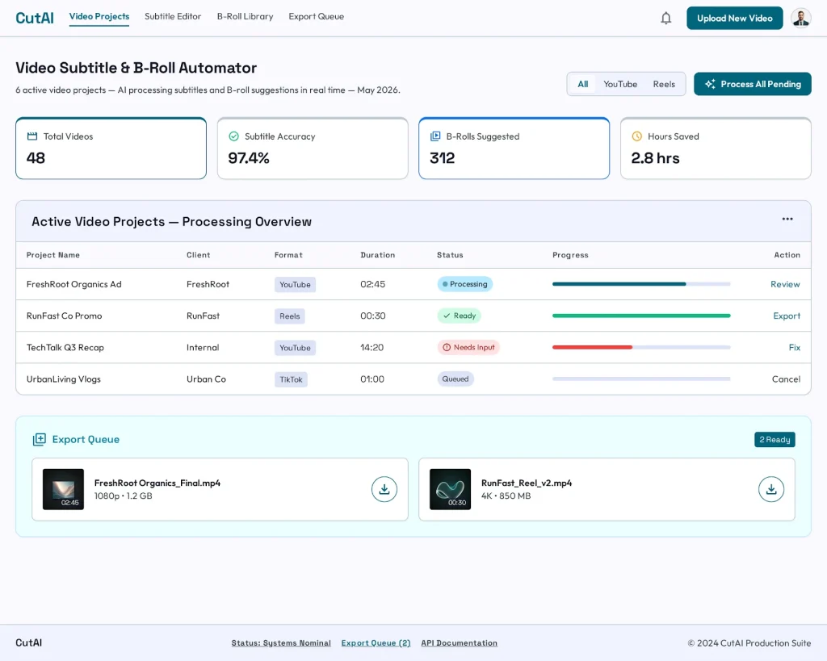Click Process All Pending button
Screen dimensions: 827x661
[753, 84]
